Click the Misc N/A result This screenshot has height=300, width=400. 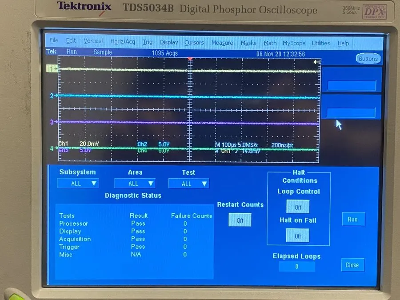pyautogui.click(x=136, y=254)
